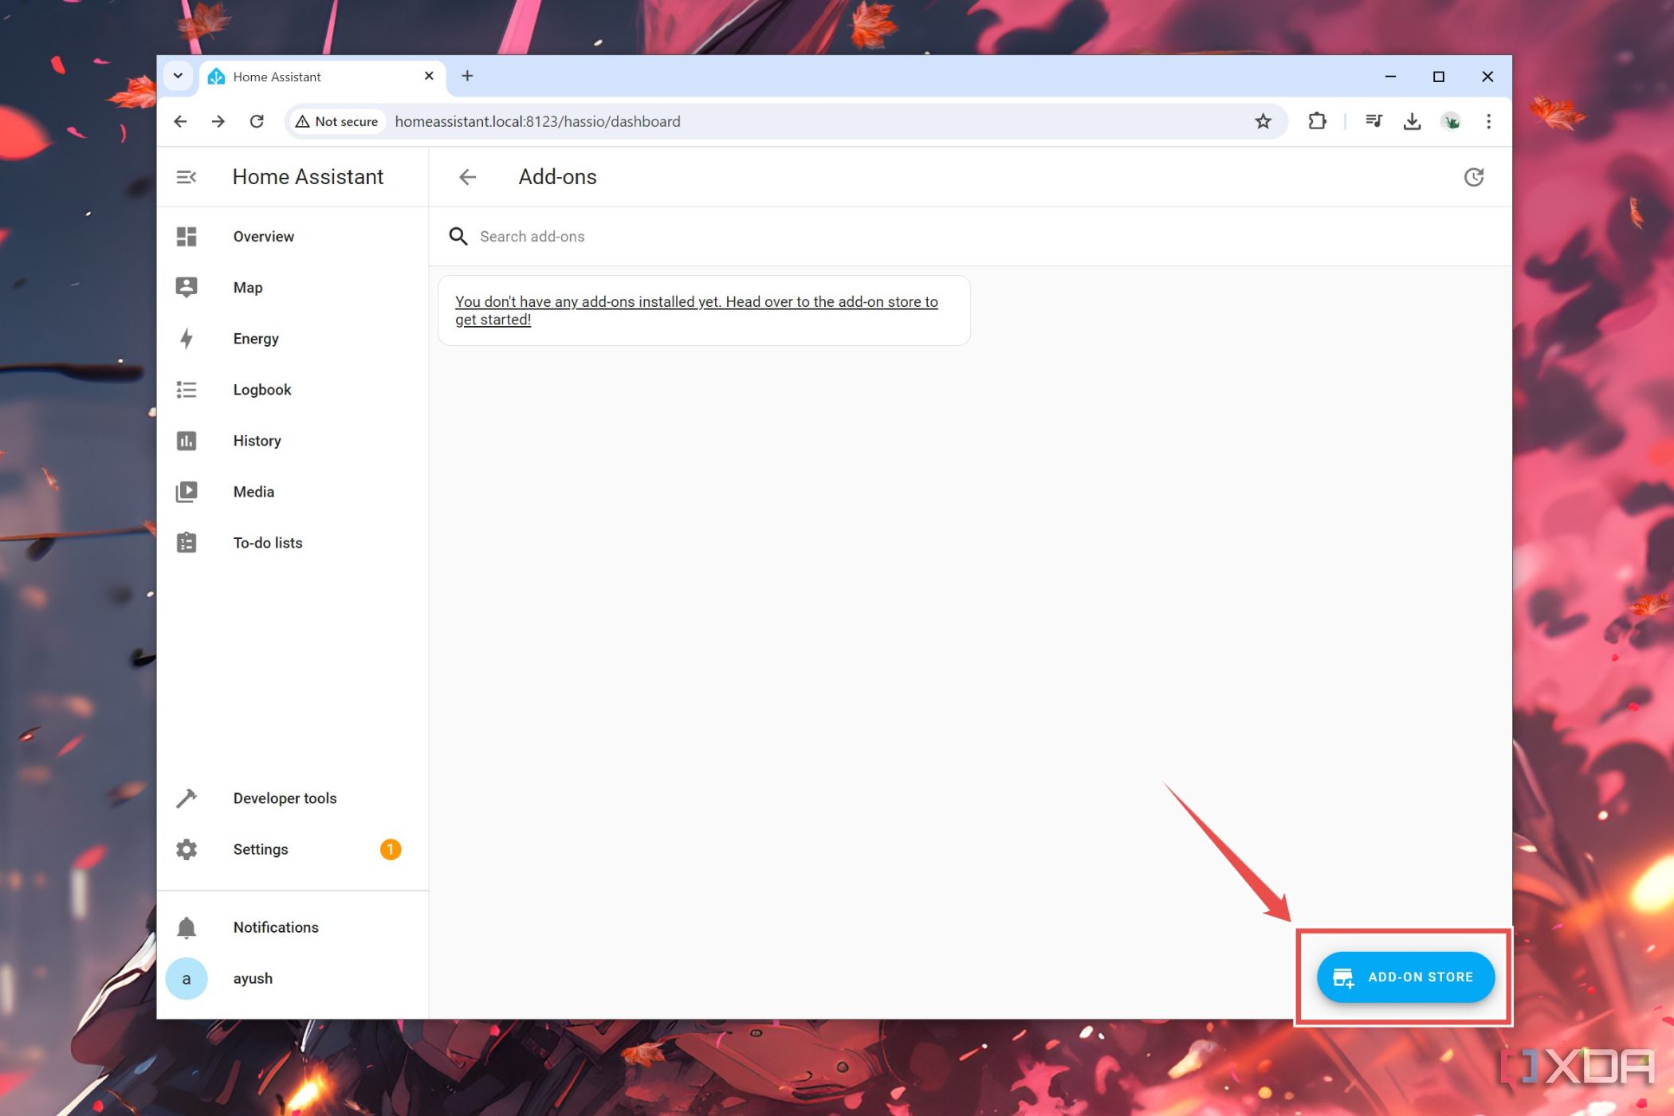This screenshot has height=1116, width=1674.
Task: Click the address bar URL
Action: [537, 121]
